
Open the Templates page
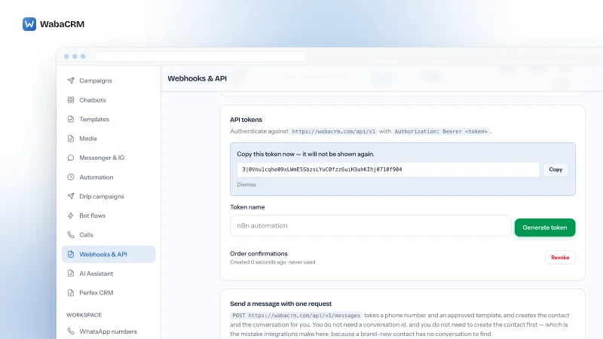coord(109,119)
